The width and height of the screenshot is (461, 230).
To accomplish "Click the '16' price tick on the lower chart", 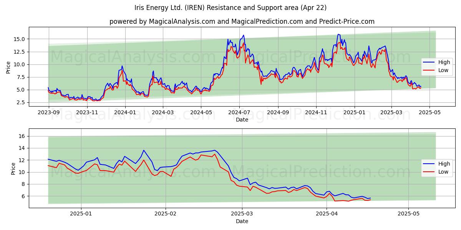I will [22, 136].
